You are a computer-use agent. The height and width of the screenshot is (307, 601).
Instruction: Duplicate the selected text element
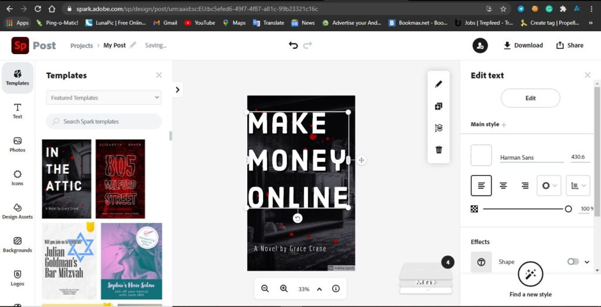click(438, 106)
